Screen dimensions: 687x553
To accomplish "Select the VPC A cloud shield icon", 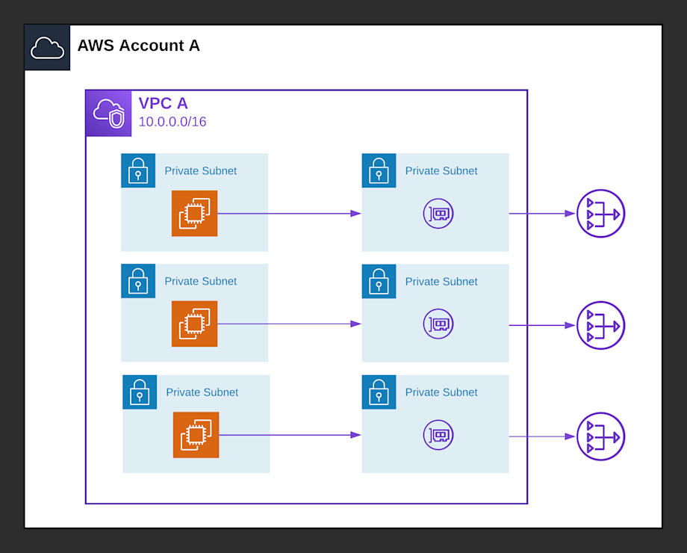I will [x=109, y=114].
